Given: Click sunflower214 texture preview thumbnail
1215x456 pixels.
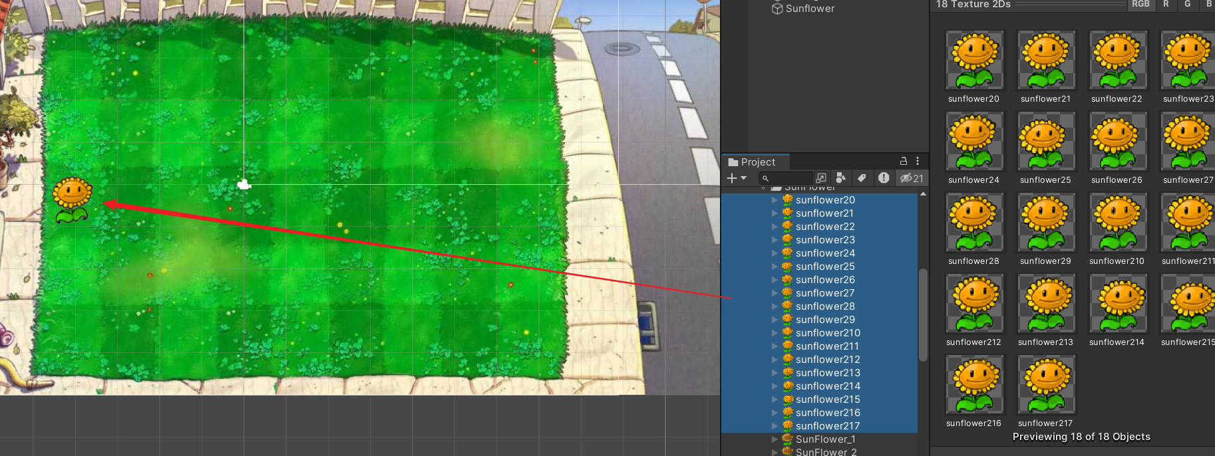Looking at the screenshot, I should pyautogui.click(x=1118, y=303).
